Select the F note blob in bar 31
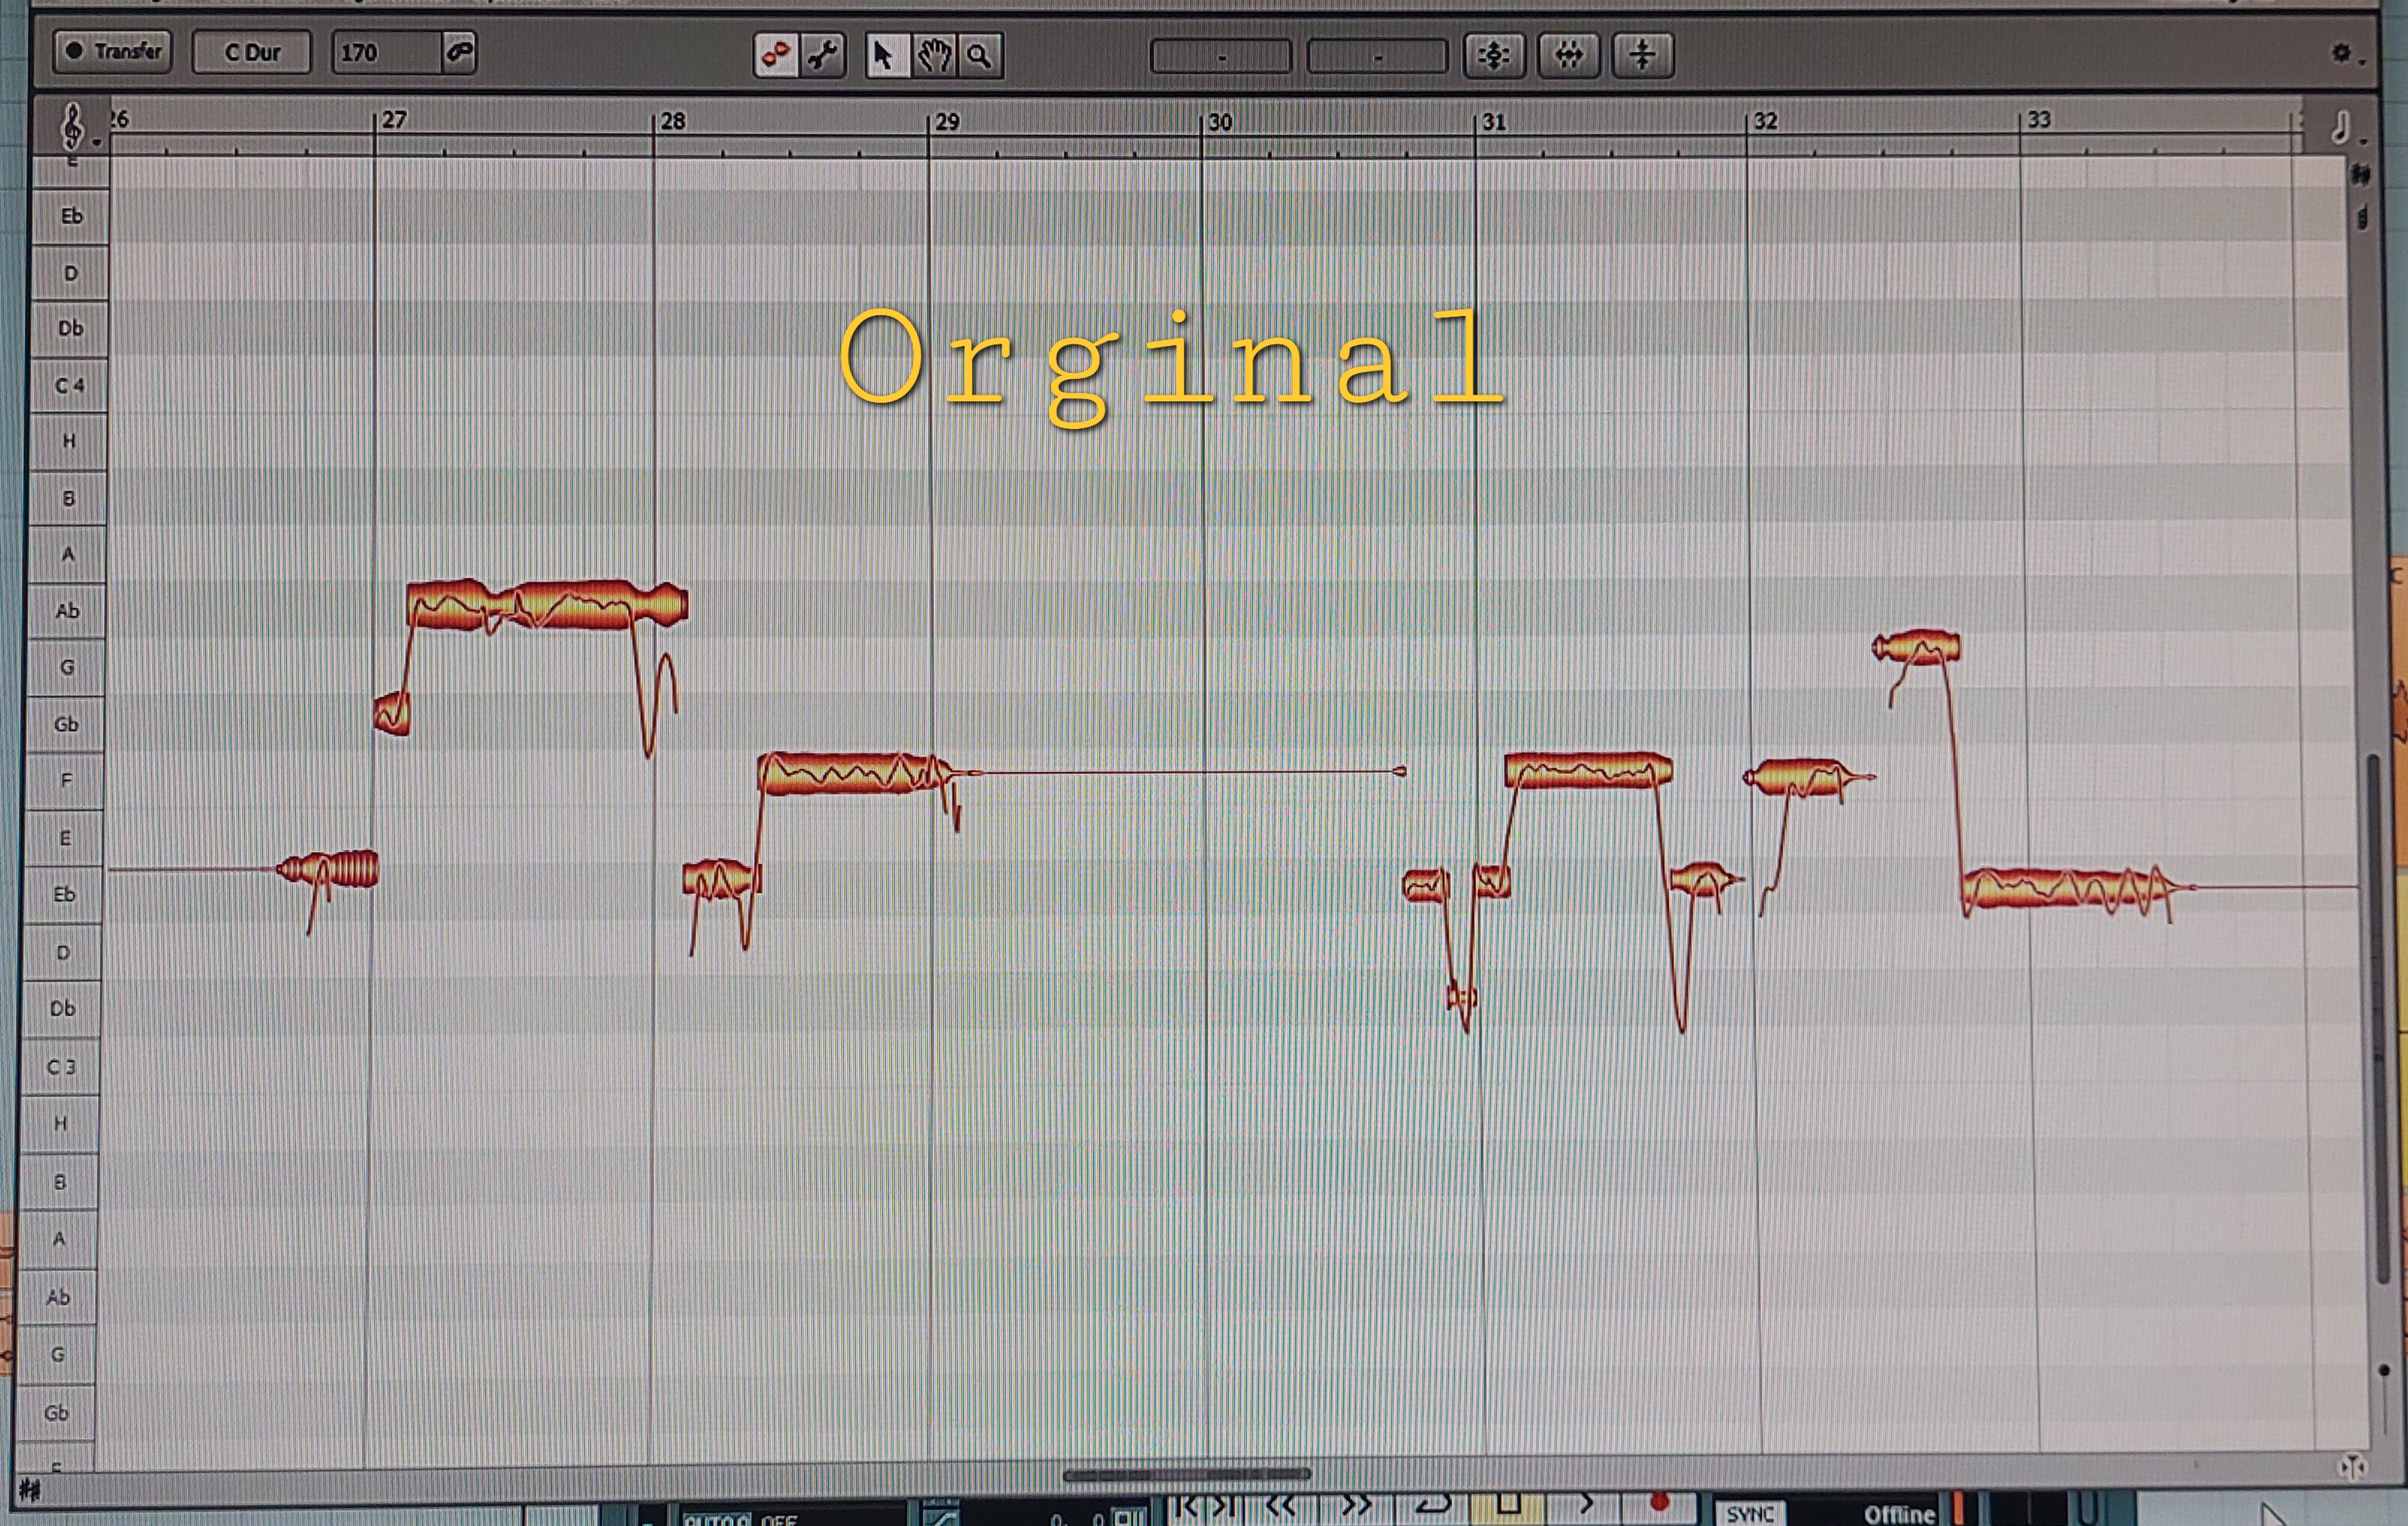Screen dimensions: 2408x1526 1588,770
